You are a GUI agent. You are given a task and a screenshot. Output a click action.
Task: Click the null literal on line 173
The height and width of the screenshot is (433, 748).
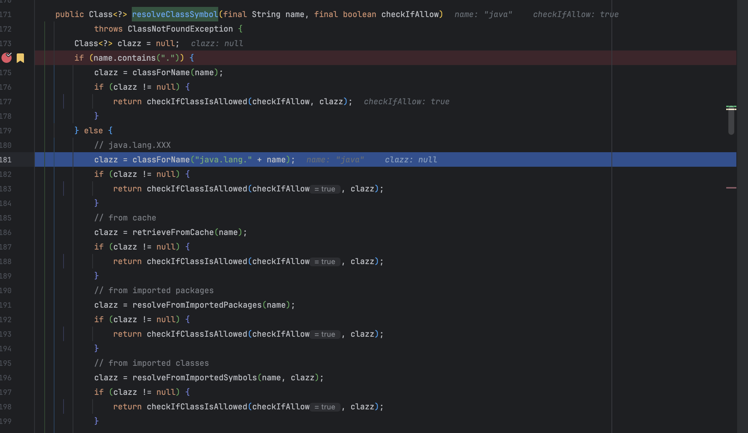coord(166,43)
